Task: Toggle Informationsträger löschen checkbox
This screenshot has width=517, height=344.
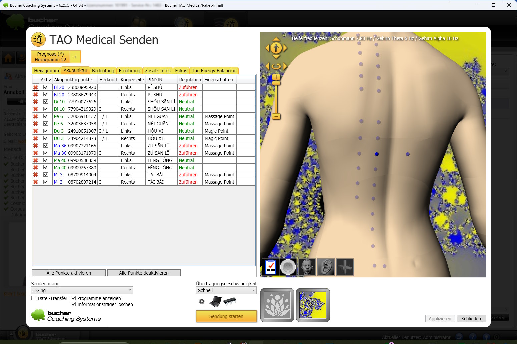Action: point(73,304)
